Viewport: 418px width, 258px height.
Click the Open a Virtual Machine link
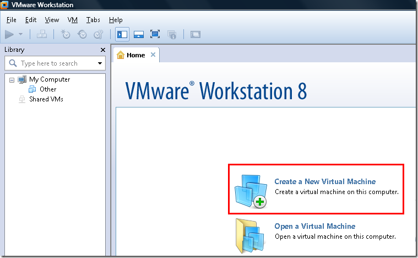click(315, 226)
